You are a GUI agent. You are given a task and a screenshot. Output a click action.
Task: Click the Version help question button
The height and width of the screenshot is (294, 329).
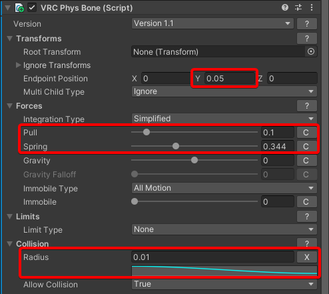(307, 23)
